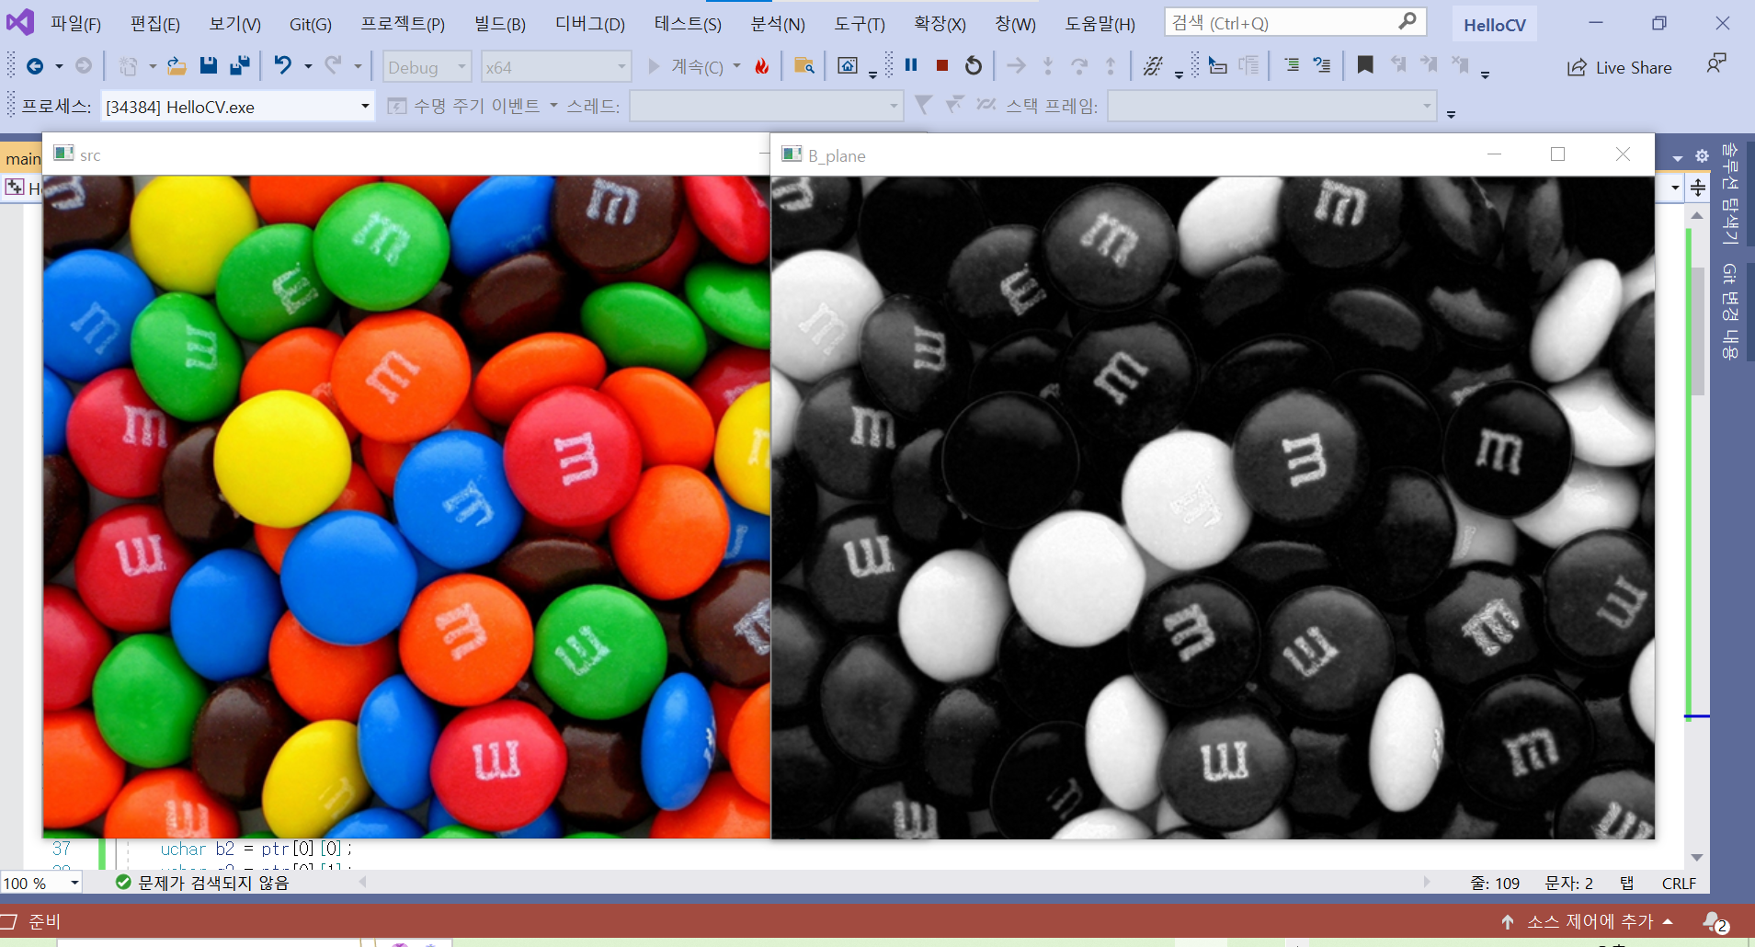
Task: Click the Step Over icon
Action: coord(1079,65)
